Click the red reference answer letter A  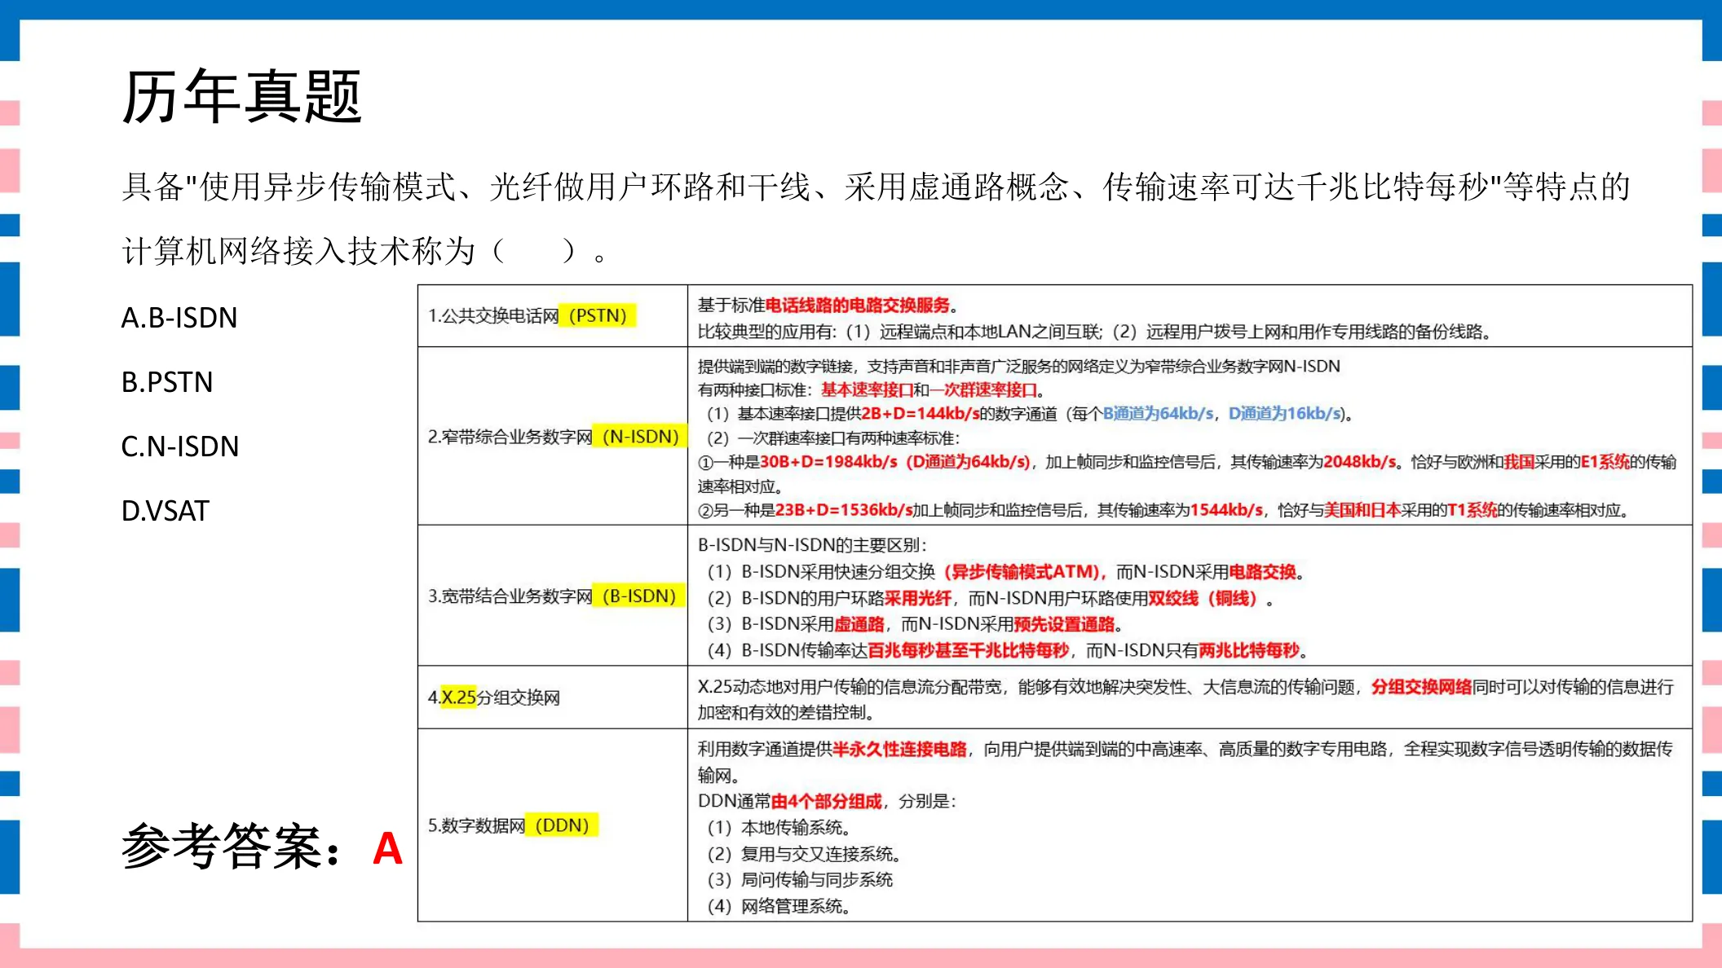tap(387, 848)
